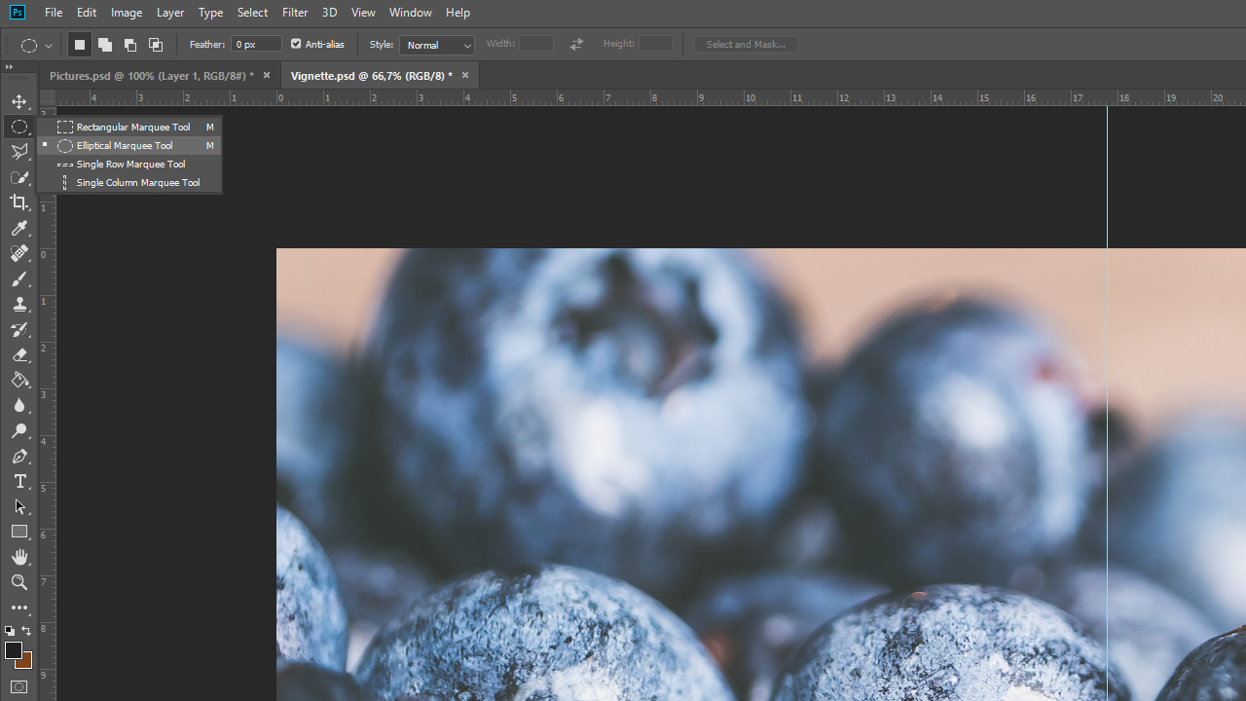Image resolution: width=1246 pixels, height=701 pixels.
Task: Select the Hand tool
Action: pyautogui.click(x=19, y=557)
